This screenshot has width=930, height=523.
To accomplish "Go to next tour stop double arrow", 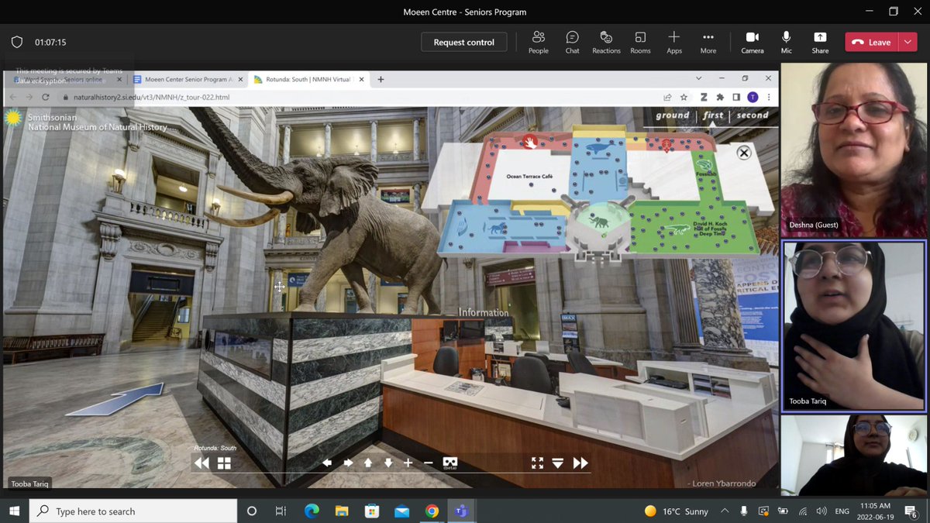I will (x=580, y=463).
